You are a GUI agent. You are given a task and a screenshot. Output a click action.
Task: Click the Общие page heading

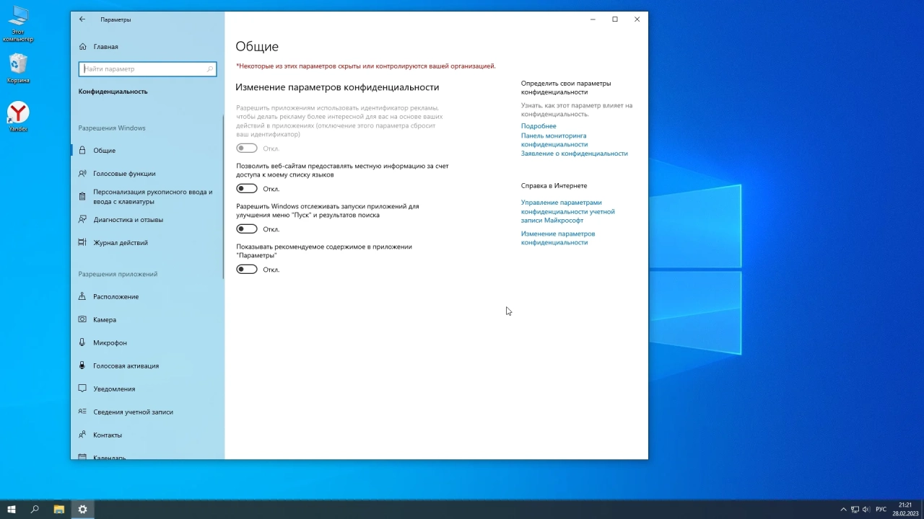pyautogui.click(x=257, y=46)
